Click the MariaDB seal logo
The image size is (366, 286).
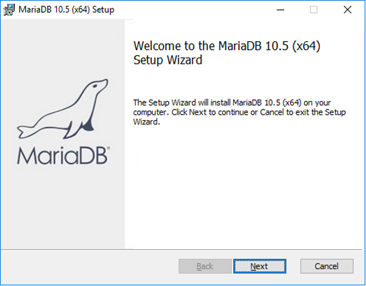[x=63, y=109]
